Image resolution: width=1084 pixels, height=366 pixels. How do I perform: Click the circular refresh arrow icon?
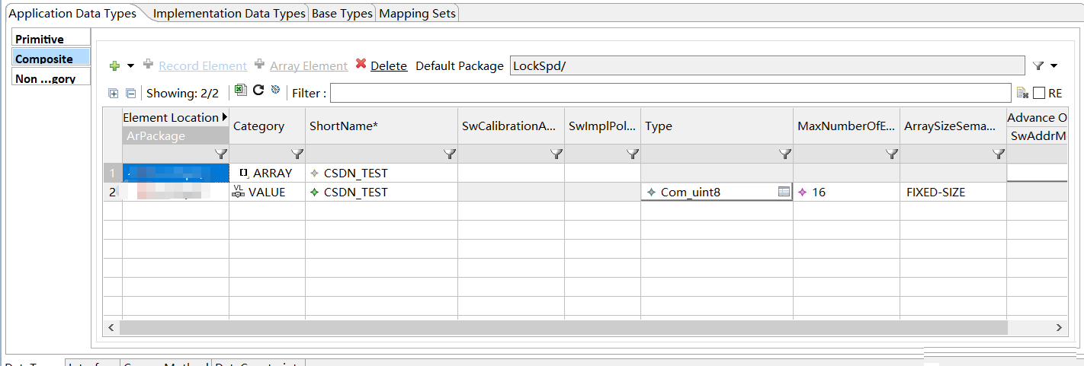(258, 91)
